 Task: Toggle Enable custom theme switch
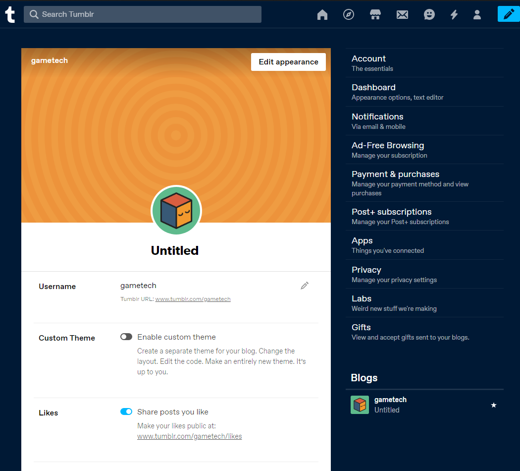click(x=126, y=337)
